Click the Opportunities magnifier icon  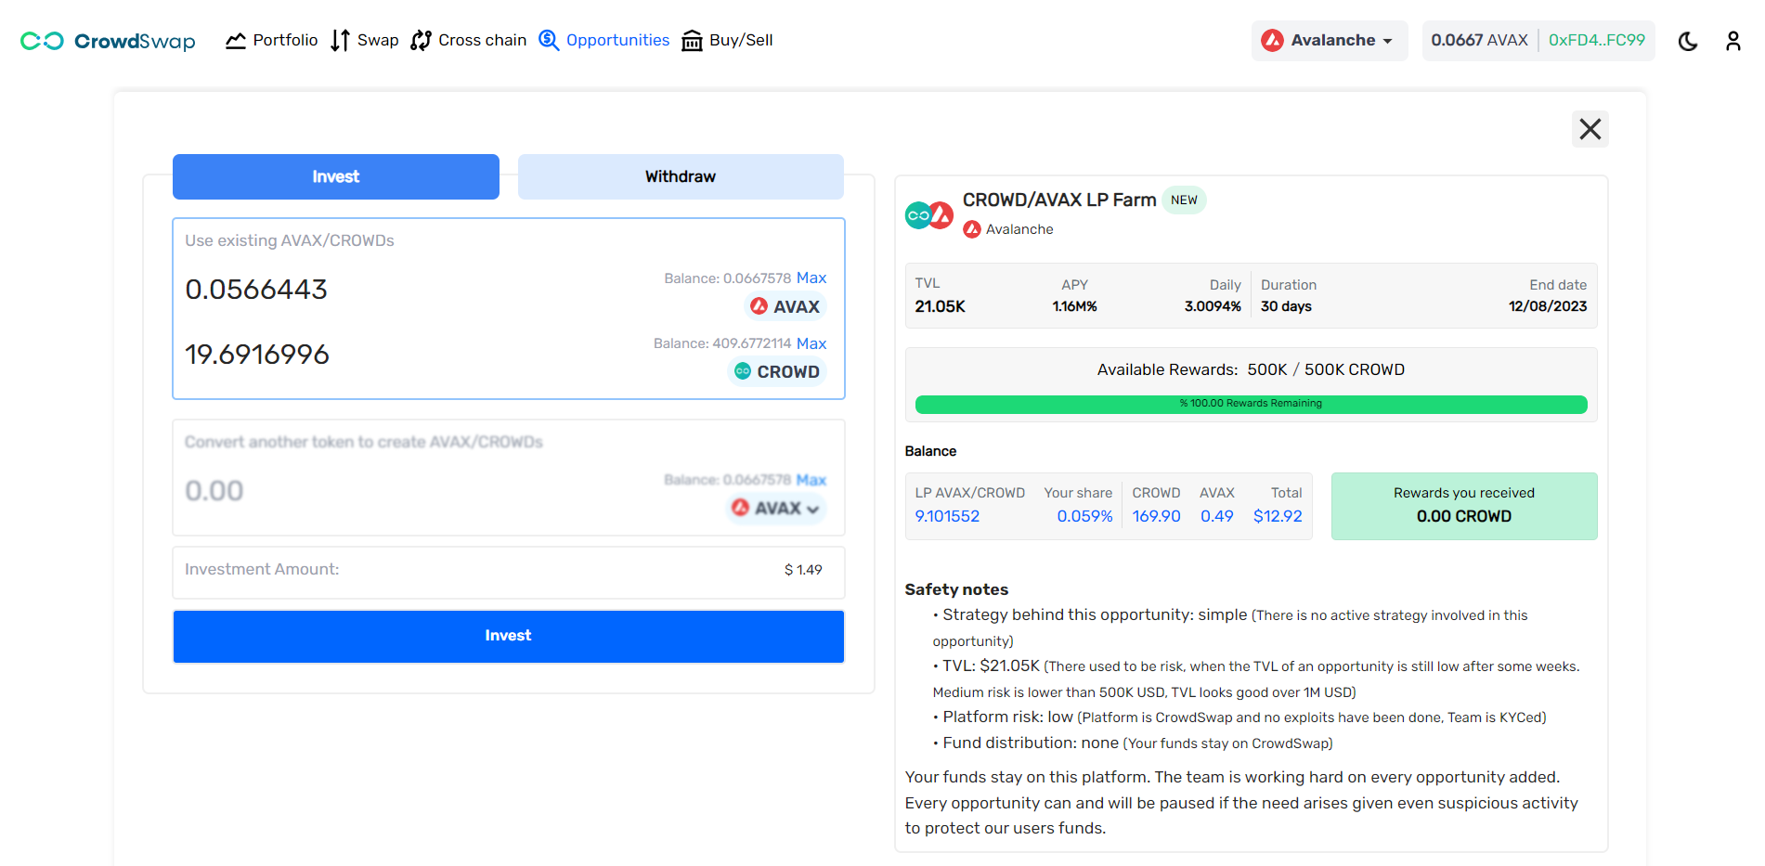pyautogui.click(x=549, y=41)
